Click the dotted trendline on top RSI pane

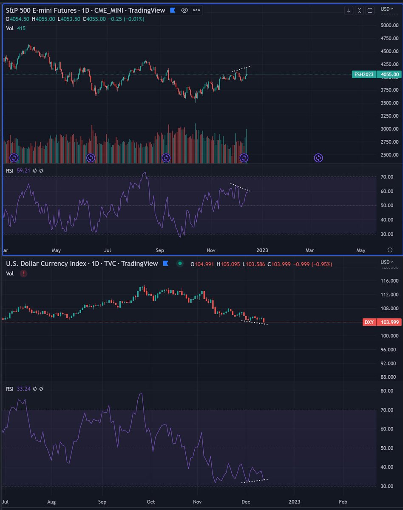240,187
